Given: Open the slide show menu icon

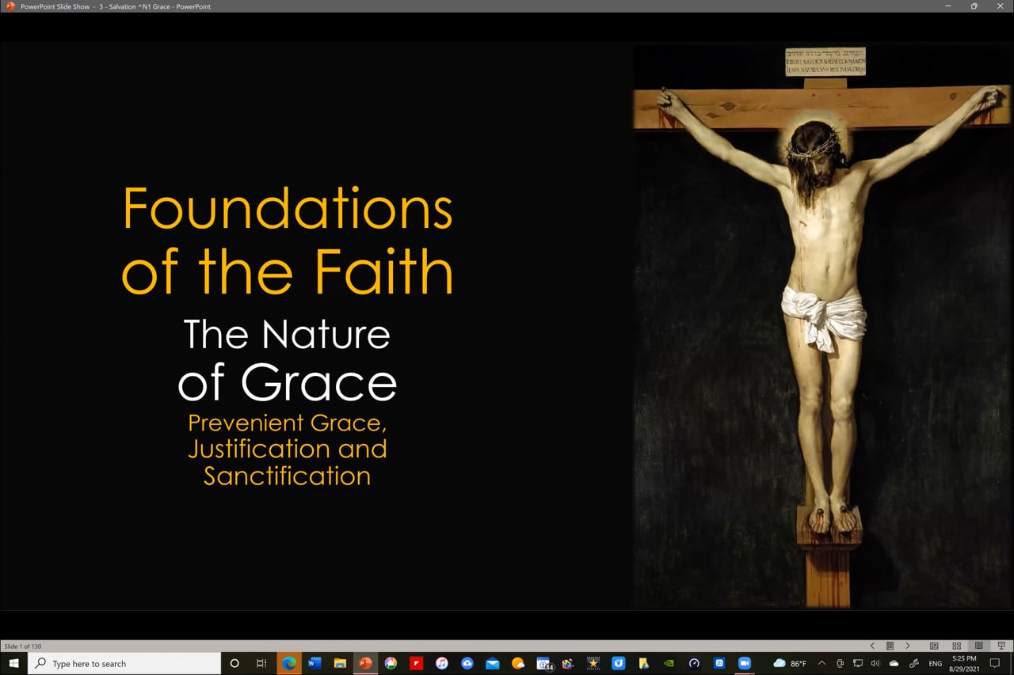Looking at the screenshot, I should (x=890, y=646).
